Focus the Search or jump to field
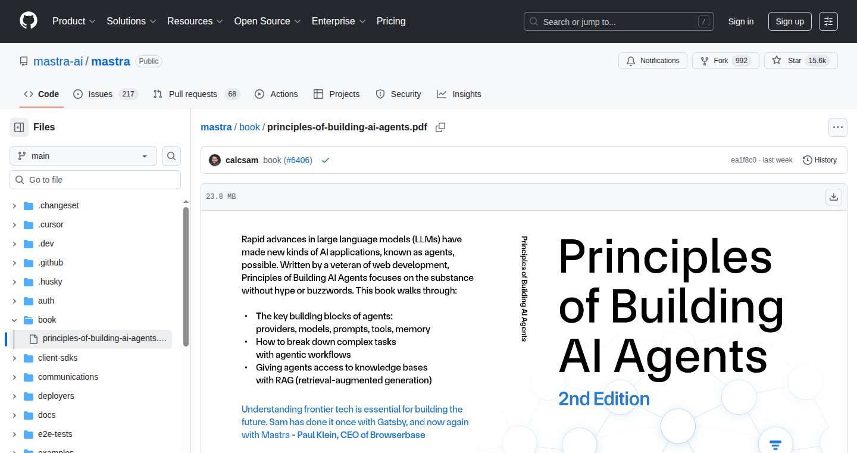The height and width of the screenshot is (453, 857). (x=619, y=21)
